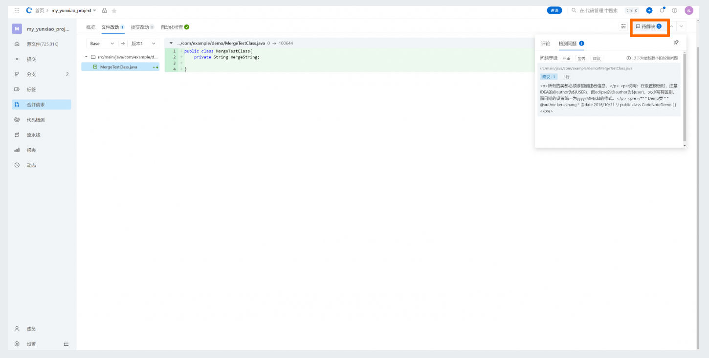Pin the comments panel with pin icon

676,43
